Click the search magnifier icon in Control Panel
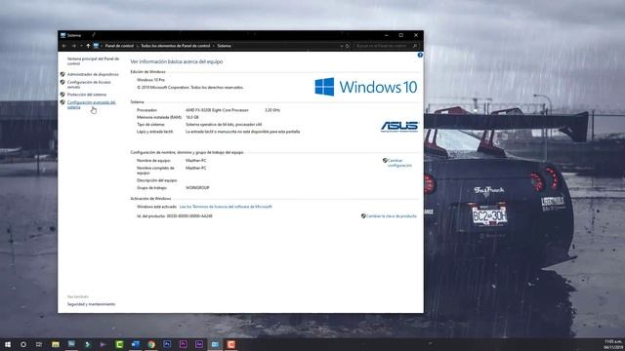The image size is (625, 351). (415, 46)
